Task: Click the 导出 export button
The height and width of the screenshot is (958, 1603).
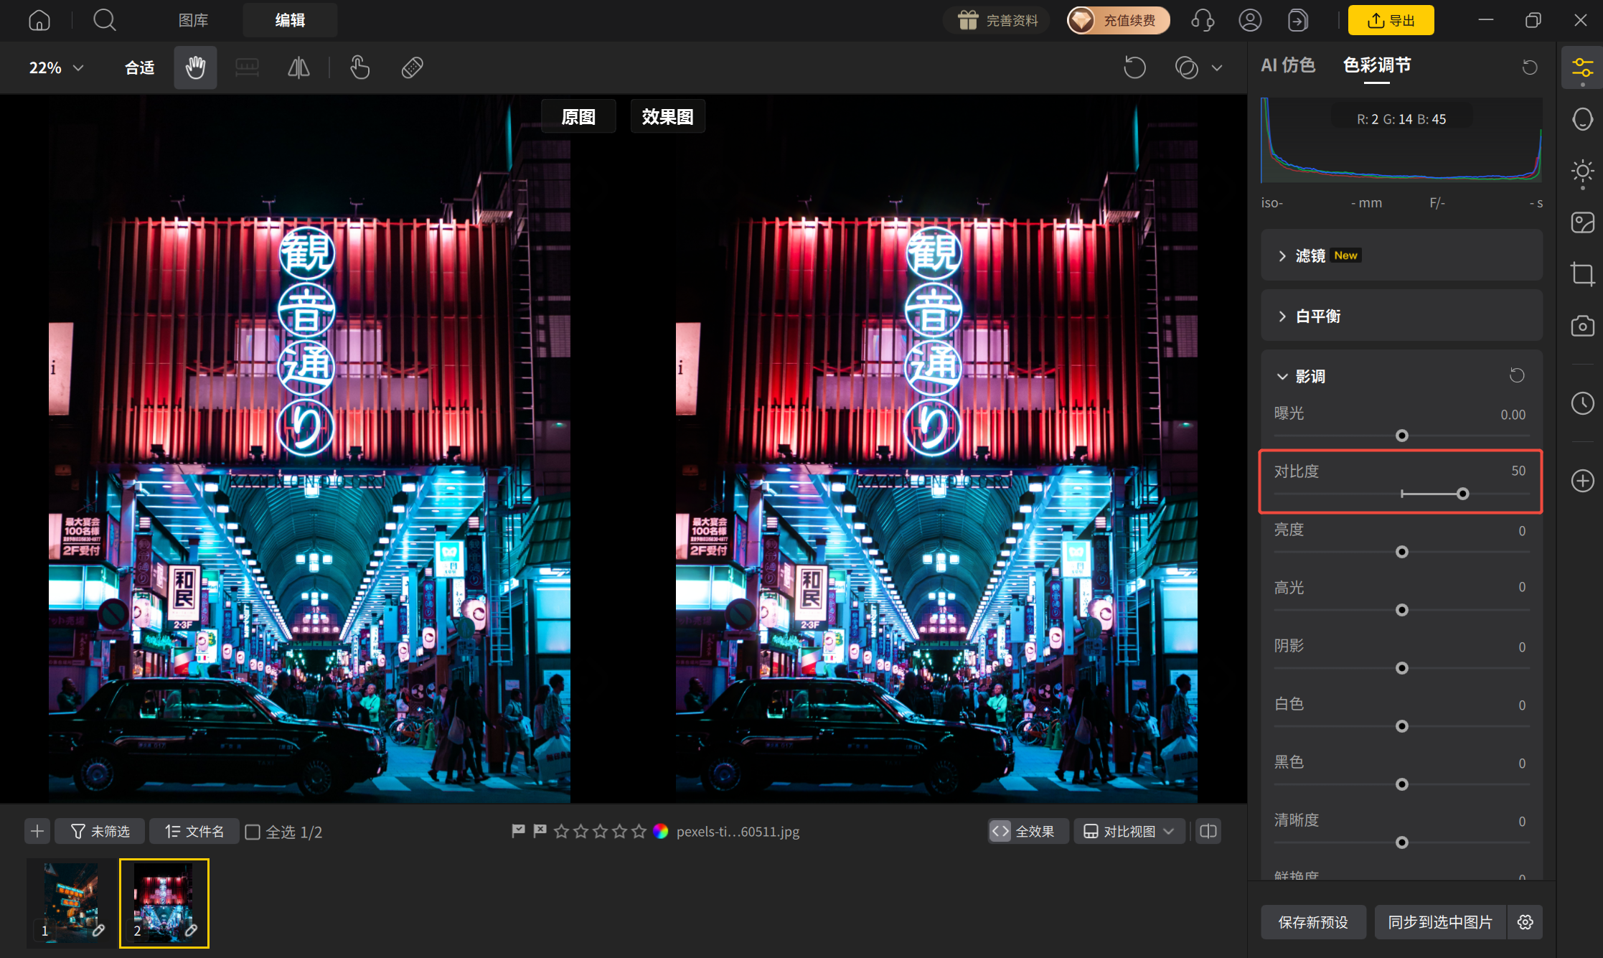Action: tap(1391, 20)
